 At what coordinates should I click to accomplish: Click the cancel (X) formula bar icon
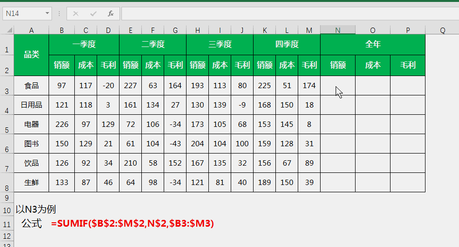(75, 14)
